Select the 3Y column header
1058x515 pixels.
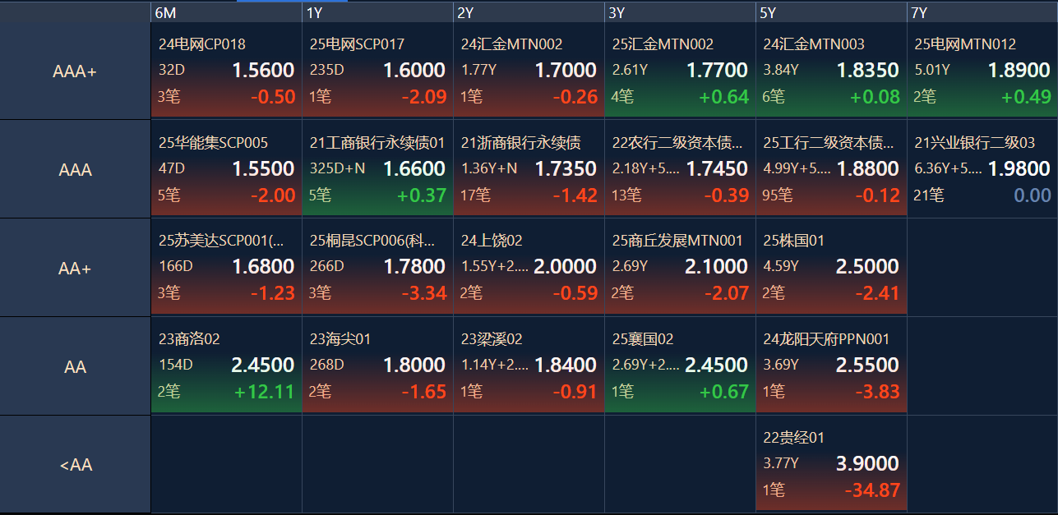point(680,12)
